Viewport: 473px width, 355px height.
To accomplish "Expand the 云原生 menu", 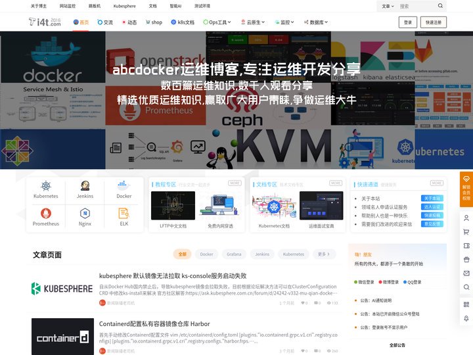I will click(253, 22).
